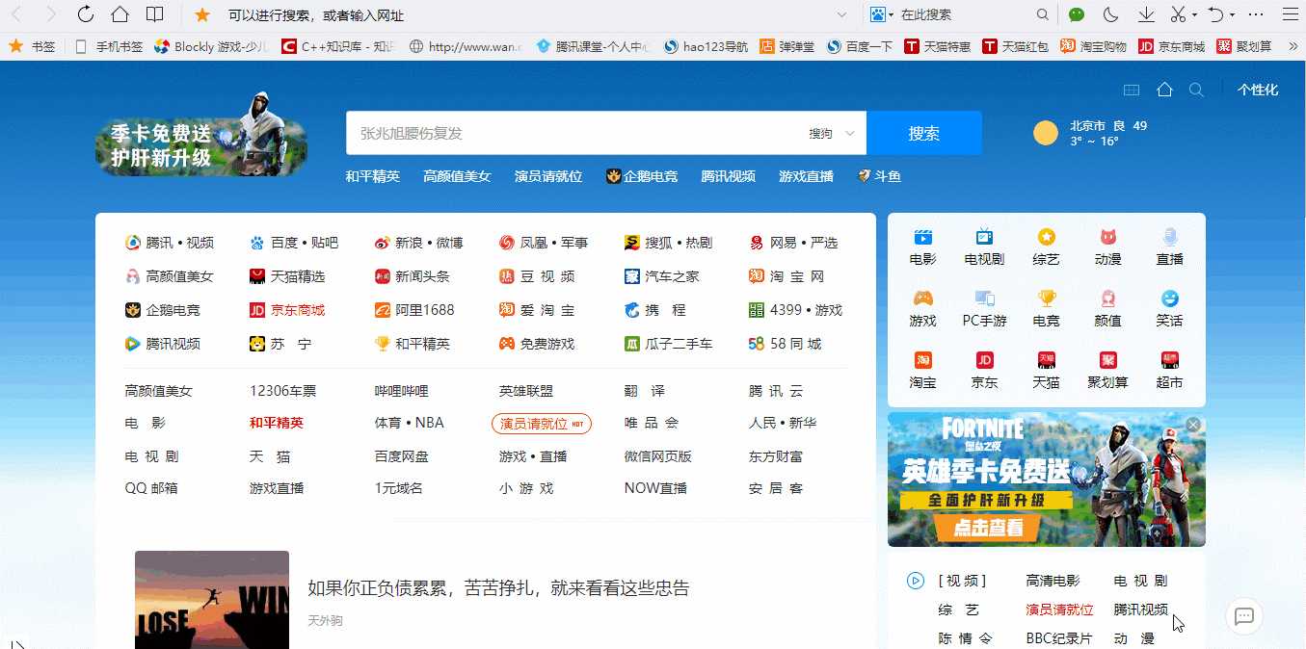
Task: Select 直播 microphone category icon
Action: tap(1169, 247)
